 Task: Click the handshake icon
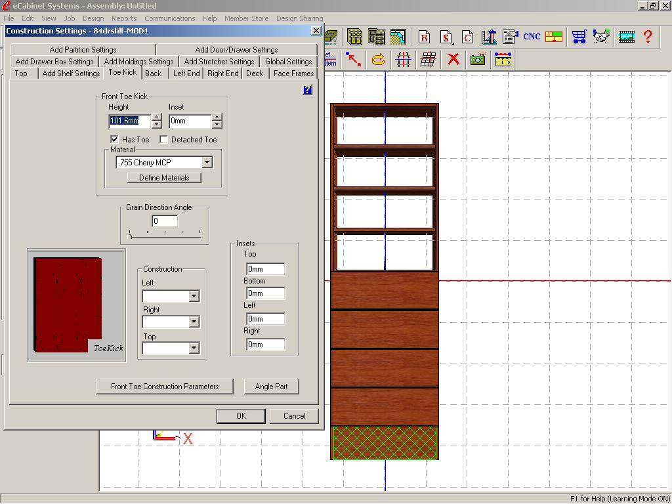pos(601,37)
